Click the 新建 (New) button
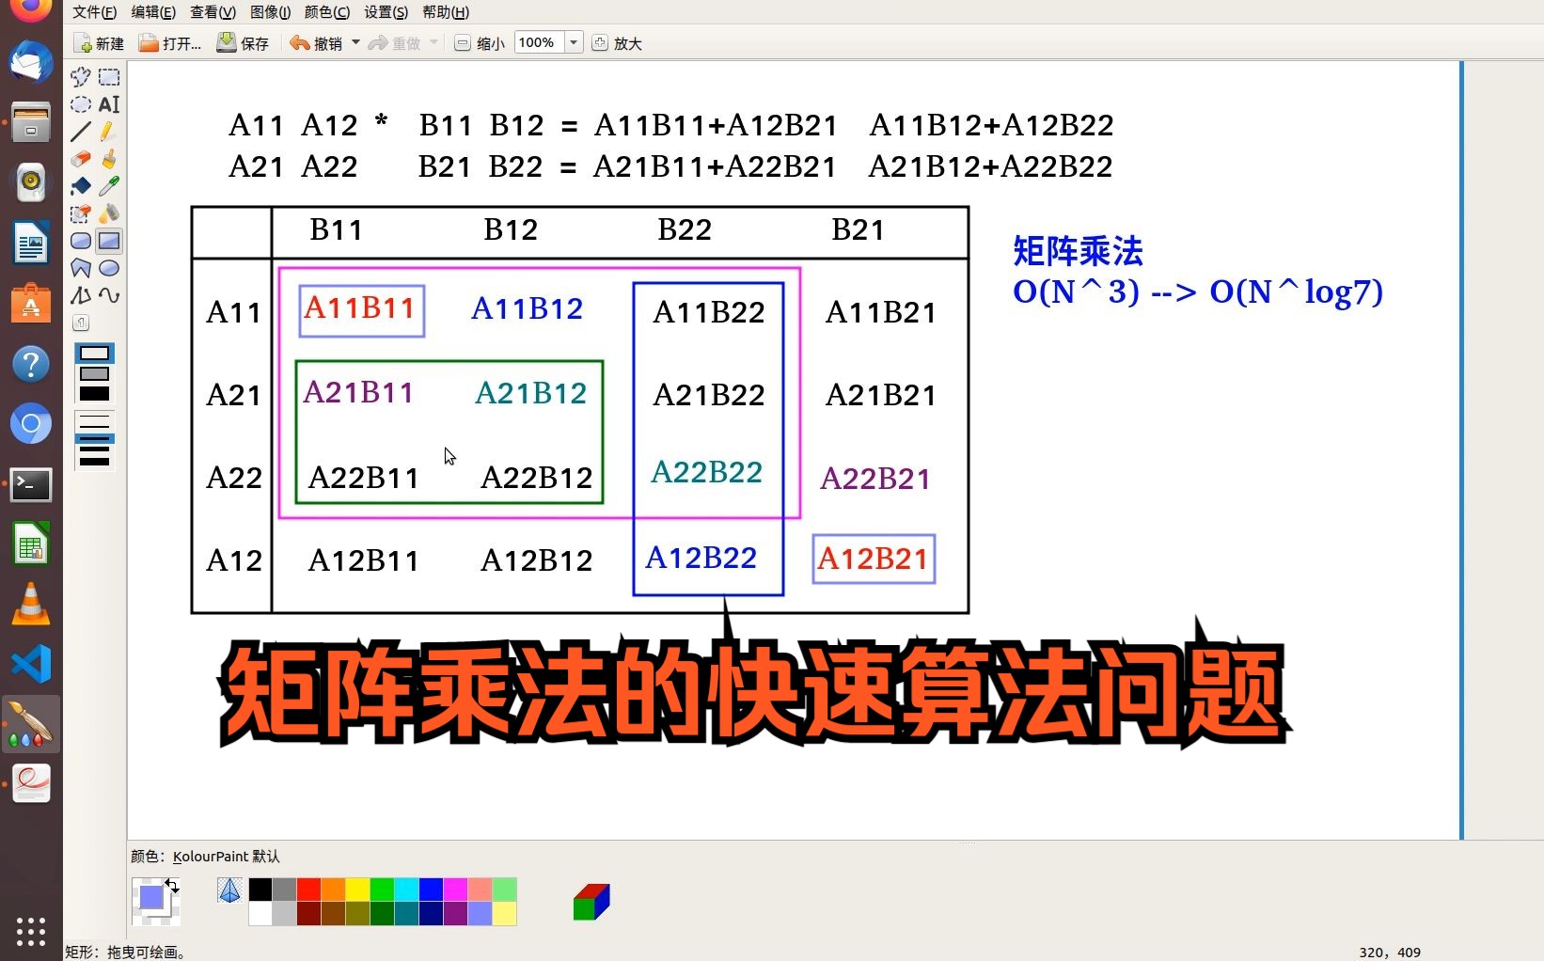Viewport: 1544px width, 961px height. (x=100, y=43)
